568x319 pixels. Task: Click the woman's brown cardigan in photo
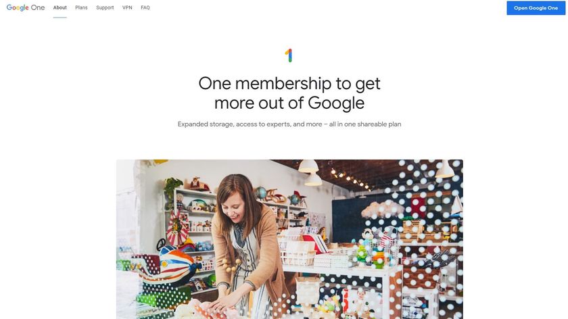pyautogui.click(x=268, y=253)
